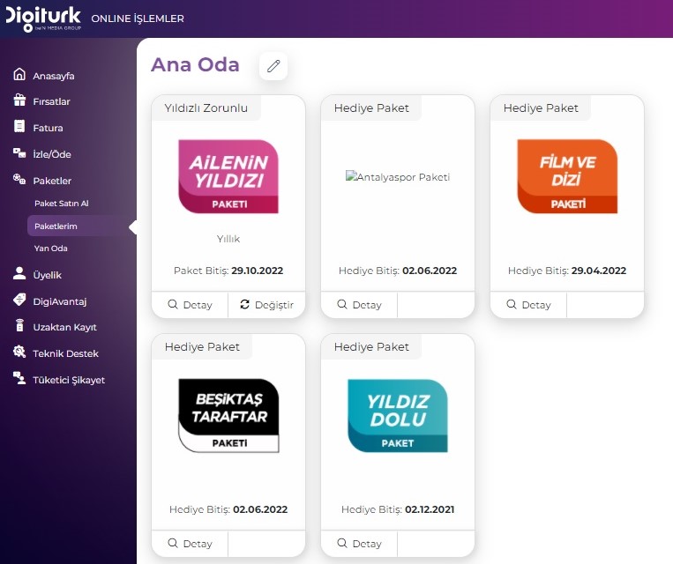Click the Beşiktaş Taraftar Paketi logo
Viewport: 673px width, 564px height.
[x=228, y=415]
